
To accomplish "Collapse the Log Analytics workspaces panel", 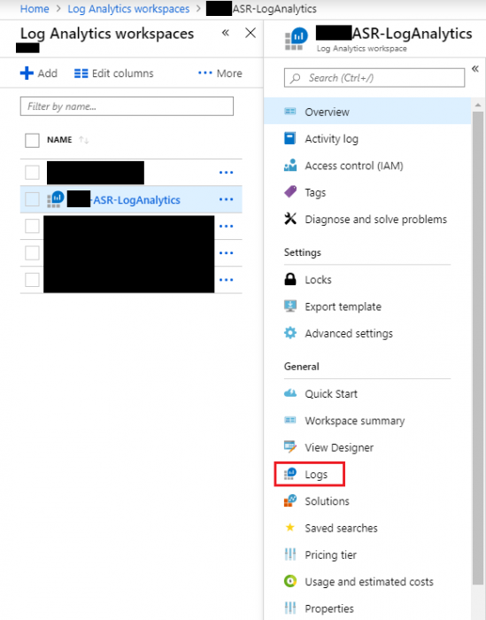I will click(x=226, y=33).
